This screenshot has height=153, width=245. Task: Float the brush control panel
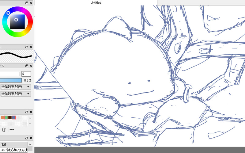pos(27,66)
